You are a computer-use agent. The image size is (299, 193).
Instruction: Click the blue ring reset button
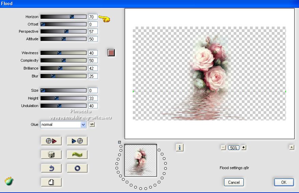point(77,168)
